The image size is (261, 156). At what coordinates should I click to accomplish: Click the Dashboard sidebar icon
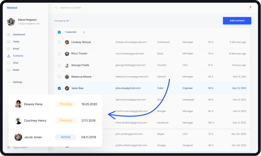click(9, 35)
